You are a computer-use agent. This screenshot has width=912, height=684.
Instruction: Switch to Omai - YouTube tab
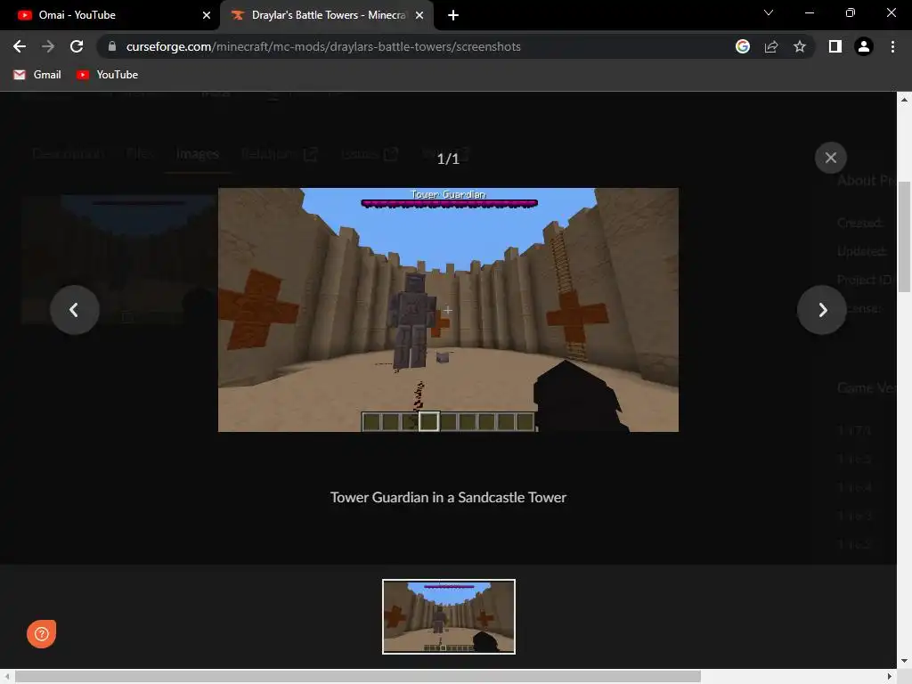[110, 15]
